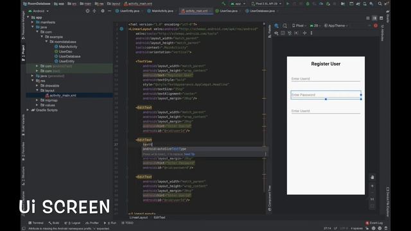Expand Gradle Scripts node
The width and height of the screenshot is (411, 231).
pos(28,110)
